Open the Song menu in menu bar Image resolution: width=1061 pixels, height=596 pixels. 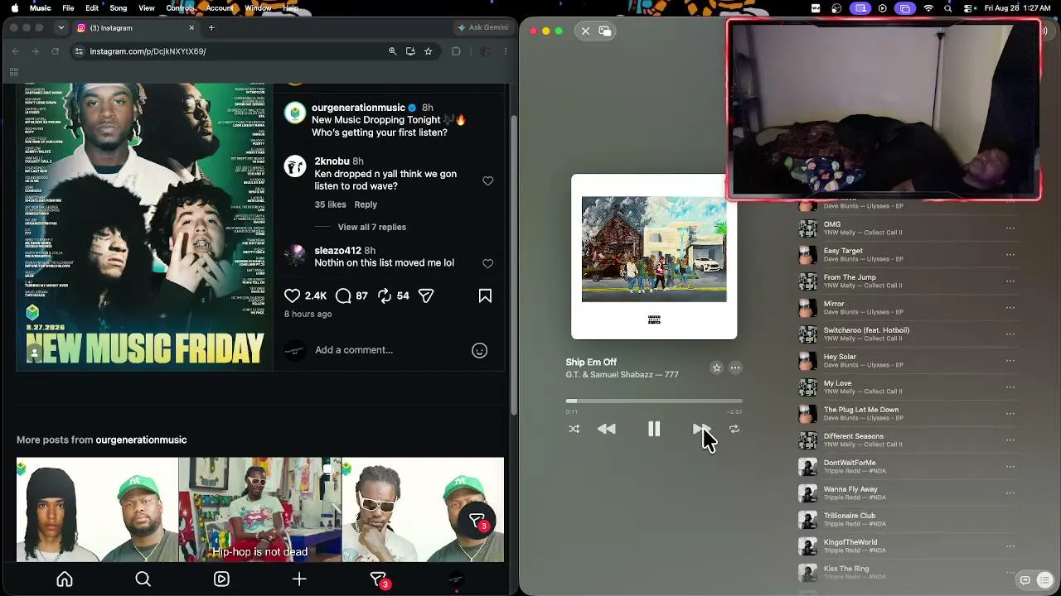119,8
